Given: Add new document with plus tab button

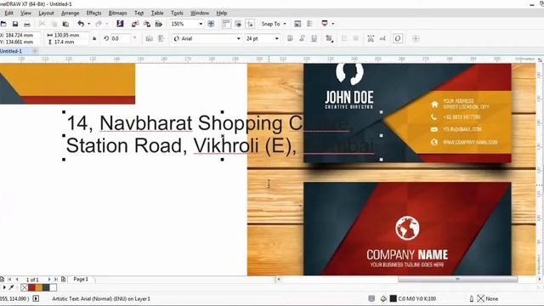Looking at the screenshot, I should pyautogui.click(x=35, y=51).
